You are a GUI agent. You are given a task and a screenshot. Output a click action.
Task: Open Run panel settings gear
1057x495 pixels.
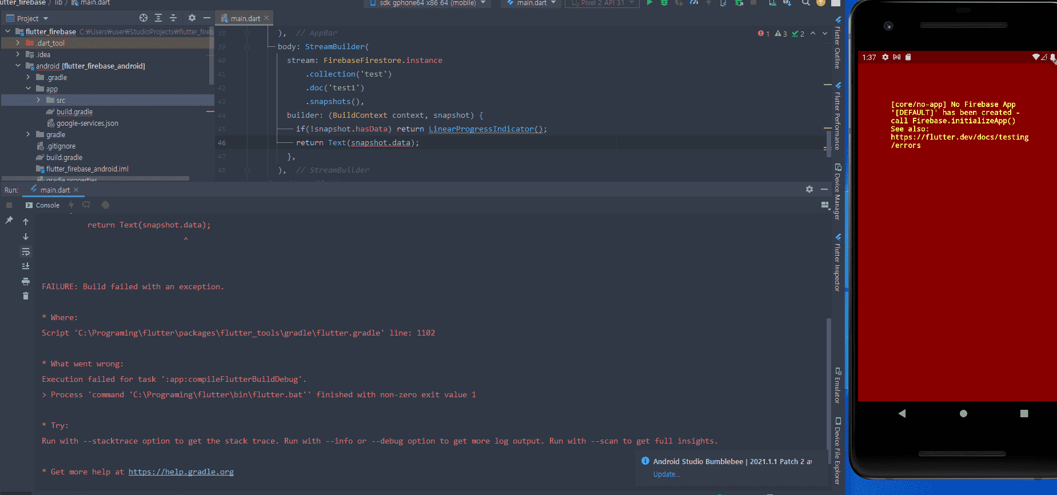(809, 189)
